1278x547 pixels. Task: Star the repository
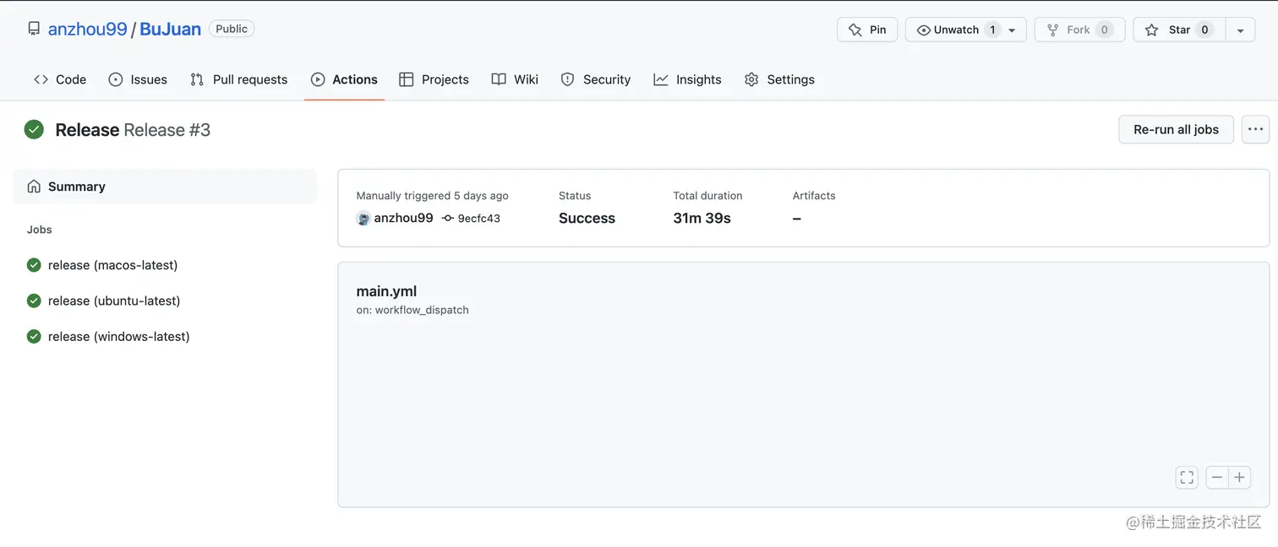tap(1178, 30)
